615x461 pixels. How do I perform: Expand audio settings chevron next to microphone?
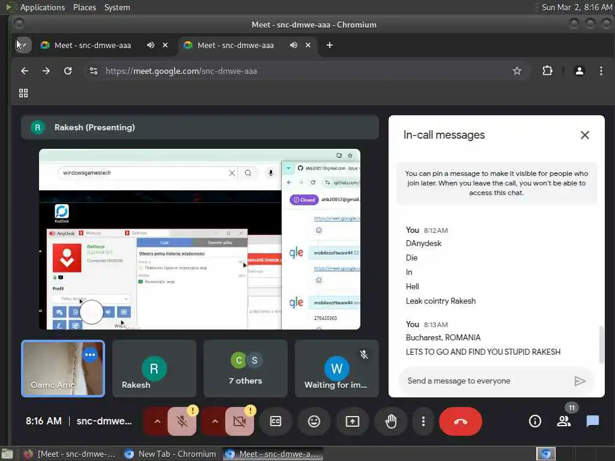point(157,421)
